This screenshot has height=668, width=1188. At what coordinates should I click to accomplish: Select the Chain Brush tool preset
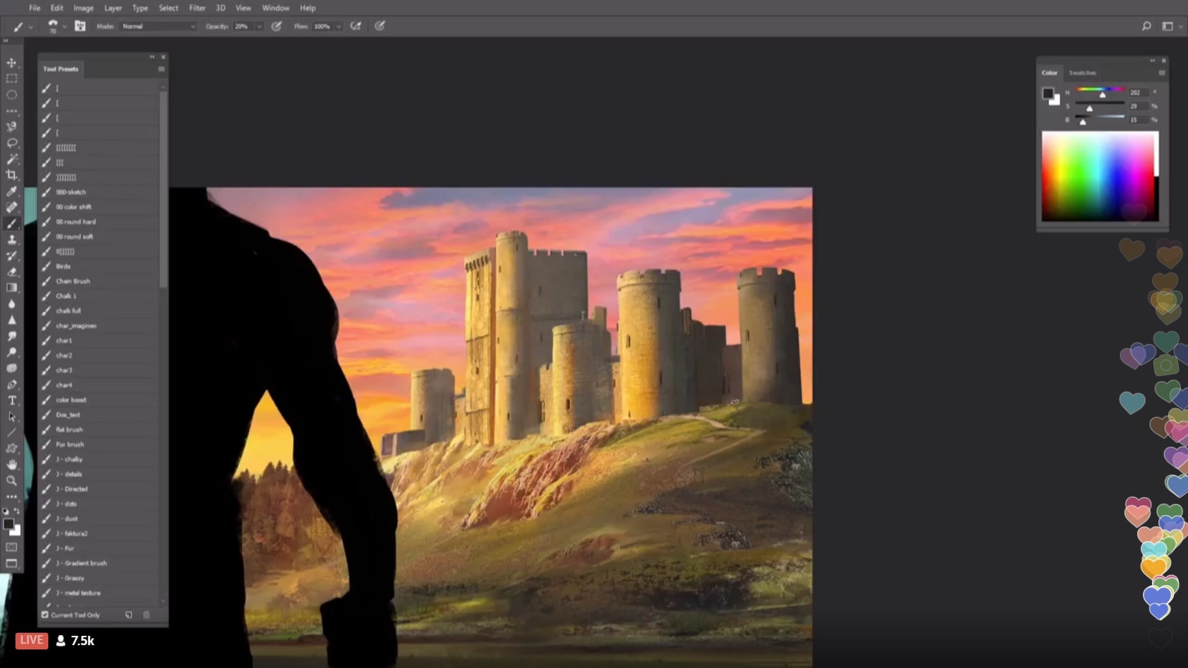click(x=73, y=281)
